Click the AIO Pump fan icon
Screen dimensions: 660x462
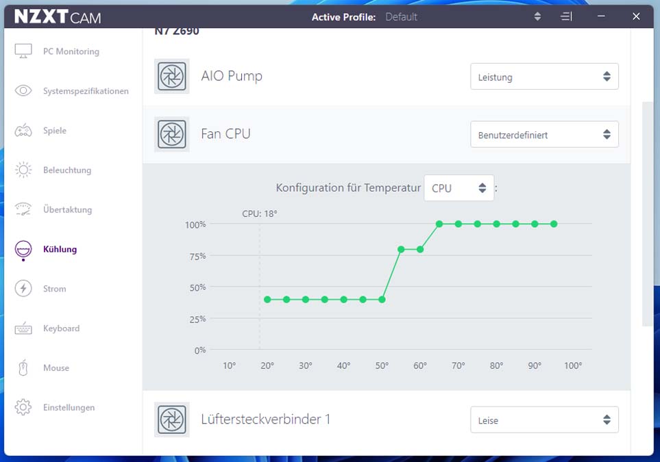[172, 76]
